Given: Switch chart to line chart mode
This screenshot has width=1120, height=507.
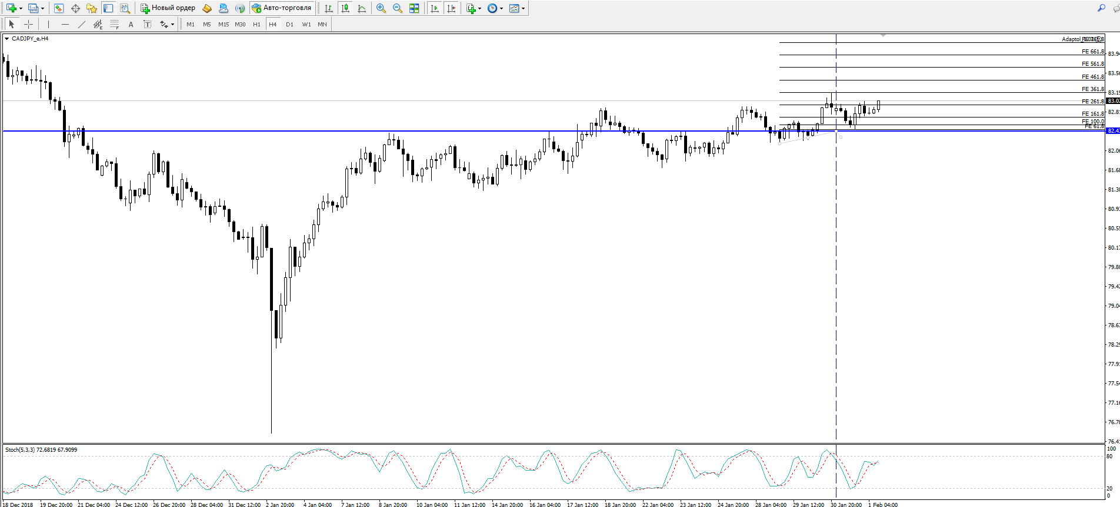Looking at the screenshot, I should pos(362,8).
